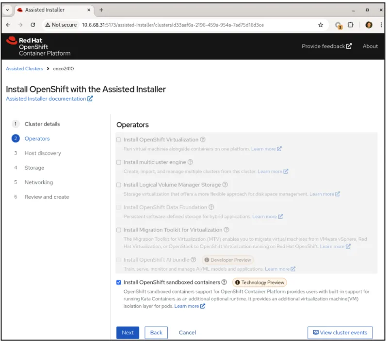Click external-link icon on Assisted Installer documentation
This screenshot has width=388, height=343.
(90, 98)
